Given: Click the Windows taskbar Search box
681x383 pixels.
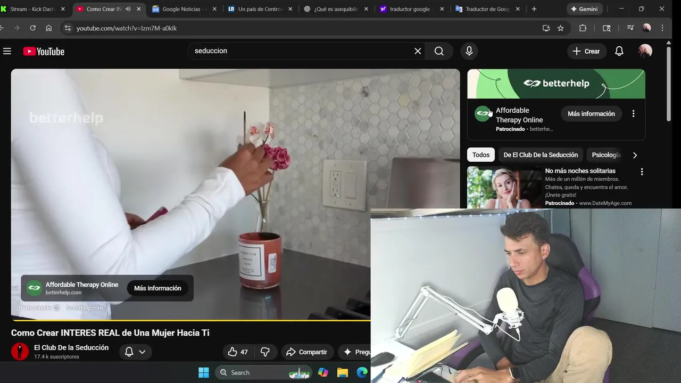Looking at the screenshot, I should 264,372.
